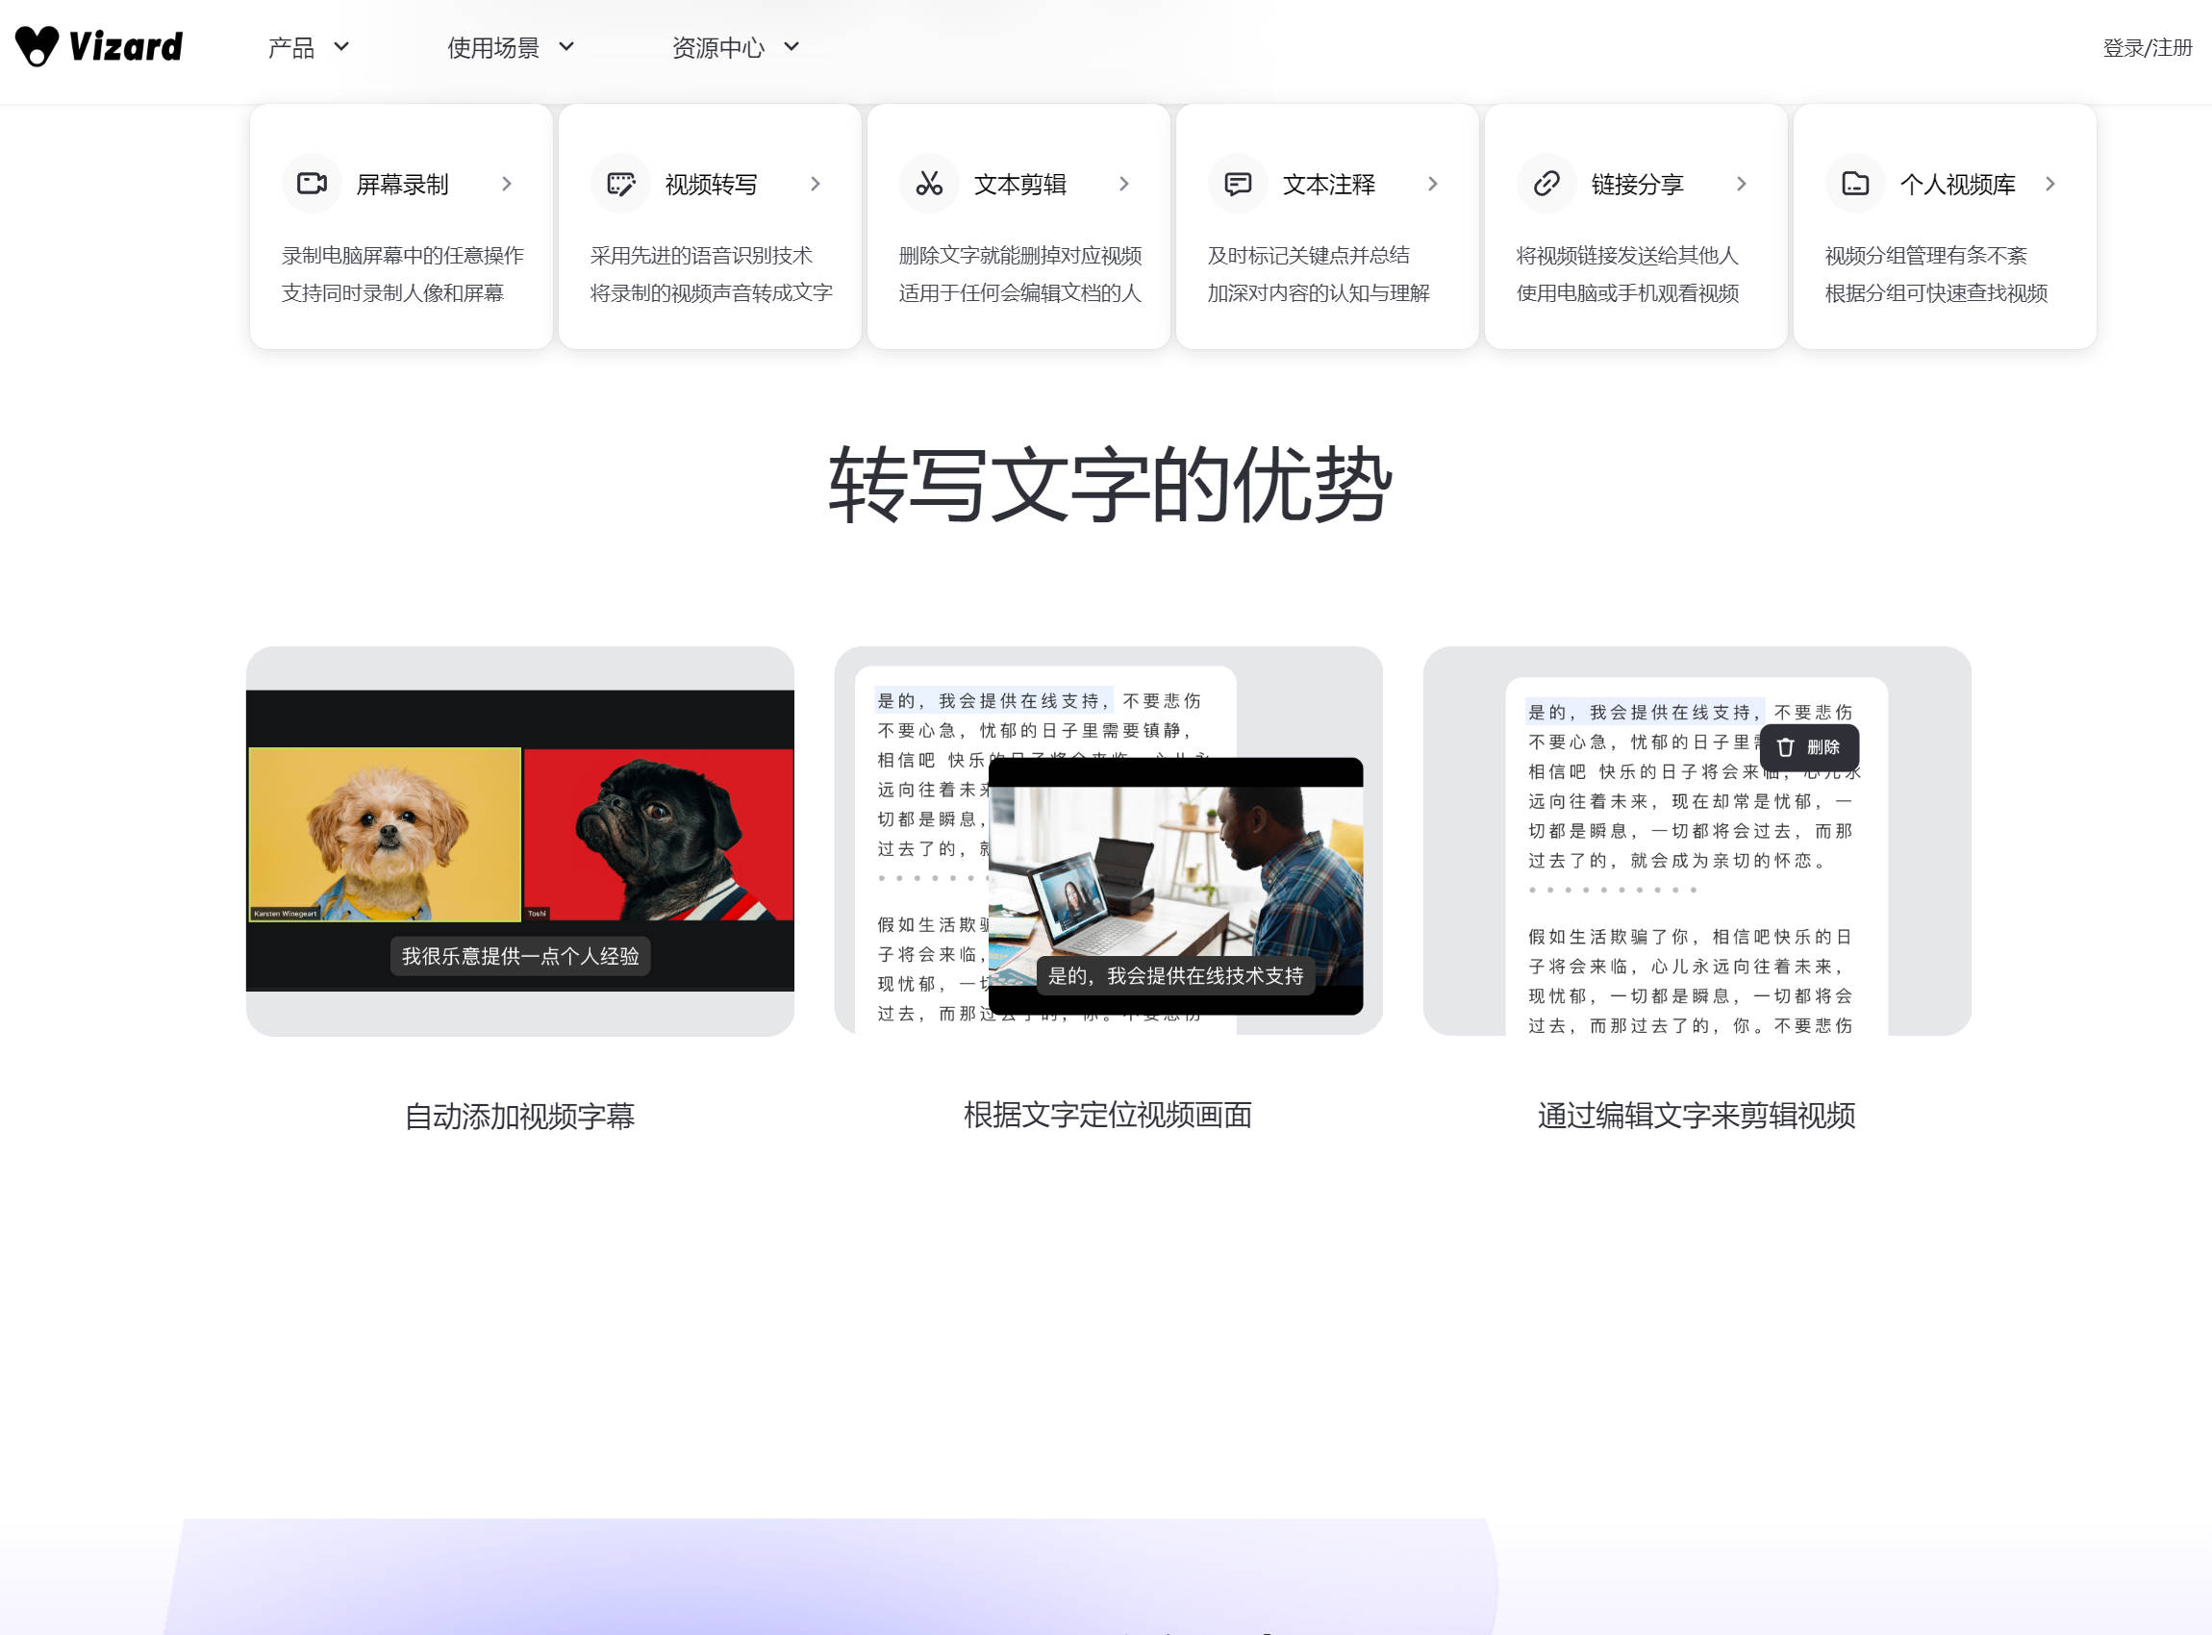Click the personal video library folder icon
Image resolution: width=2212 pixels, height=1635 pixels.
coord(1856,183)
